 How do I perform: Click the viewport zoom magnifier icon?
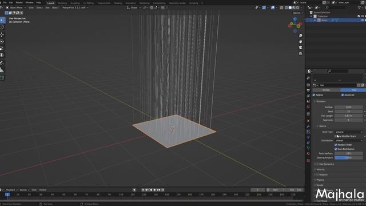[x=300, y=35]
